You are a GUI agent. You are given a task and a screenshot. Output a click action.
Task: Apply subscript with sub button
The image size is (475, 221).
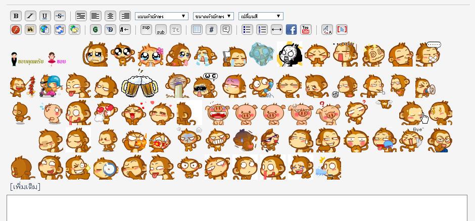pyautogui.click(x=161, y=30)
